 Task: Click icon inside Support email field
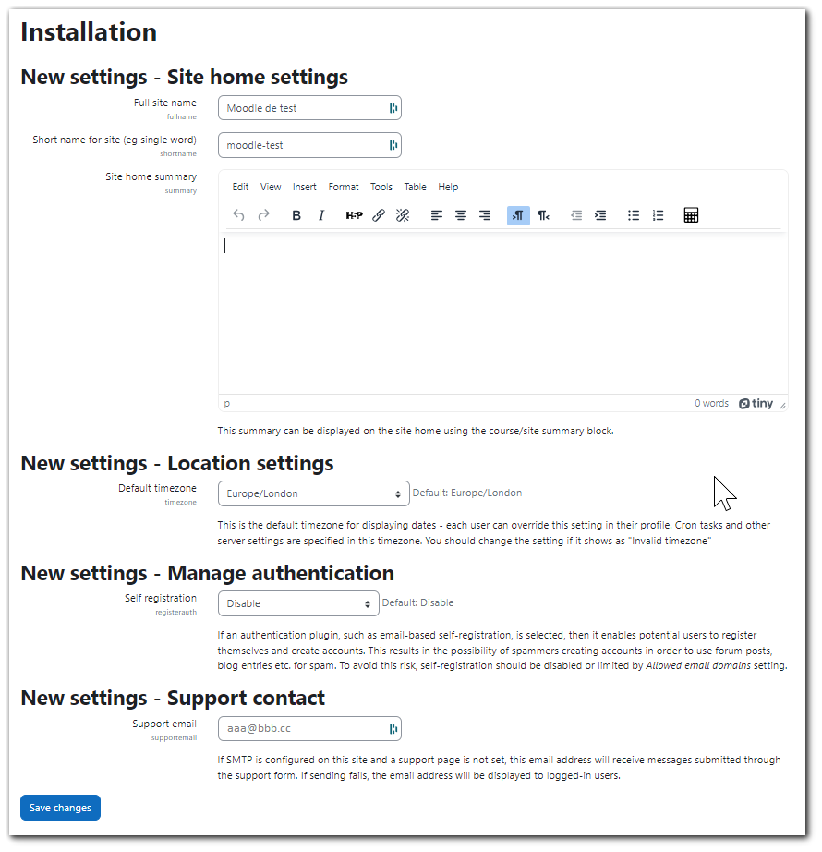click(x=393, y=729)
